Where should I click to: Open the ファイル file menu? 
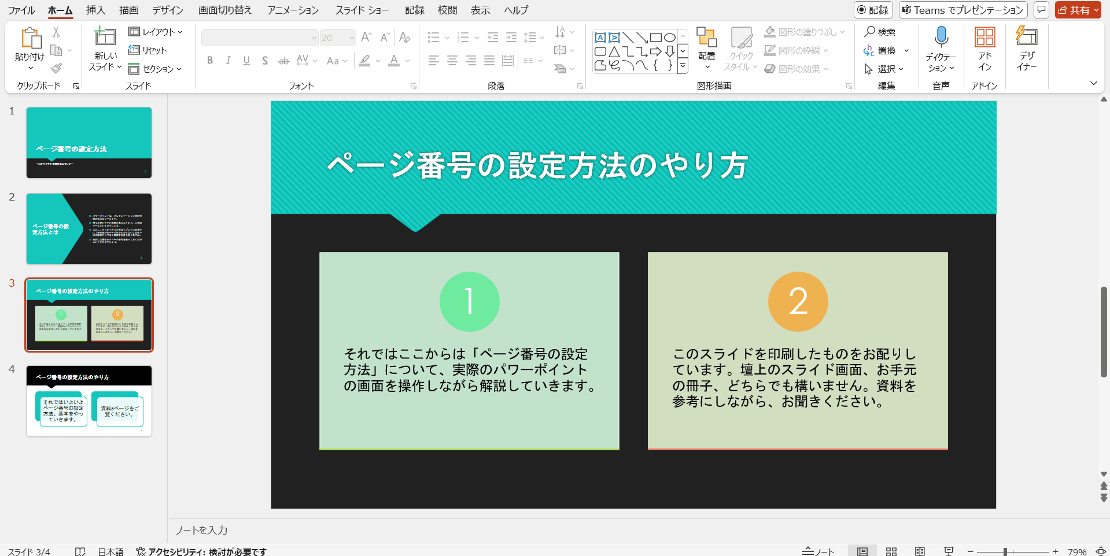click(x=21, y=10)
